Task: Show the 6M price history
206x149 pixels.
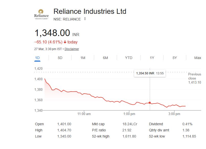Action: pos(105,58)
